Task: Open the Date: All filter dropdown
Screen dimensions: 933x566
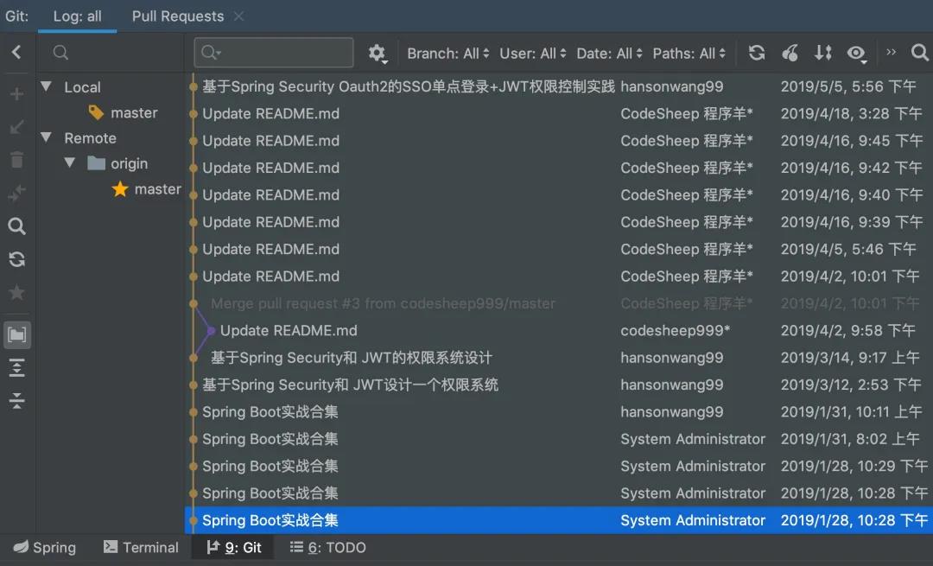Action: (609, 54)
